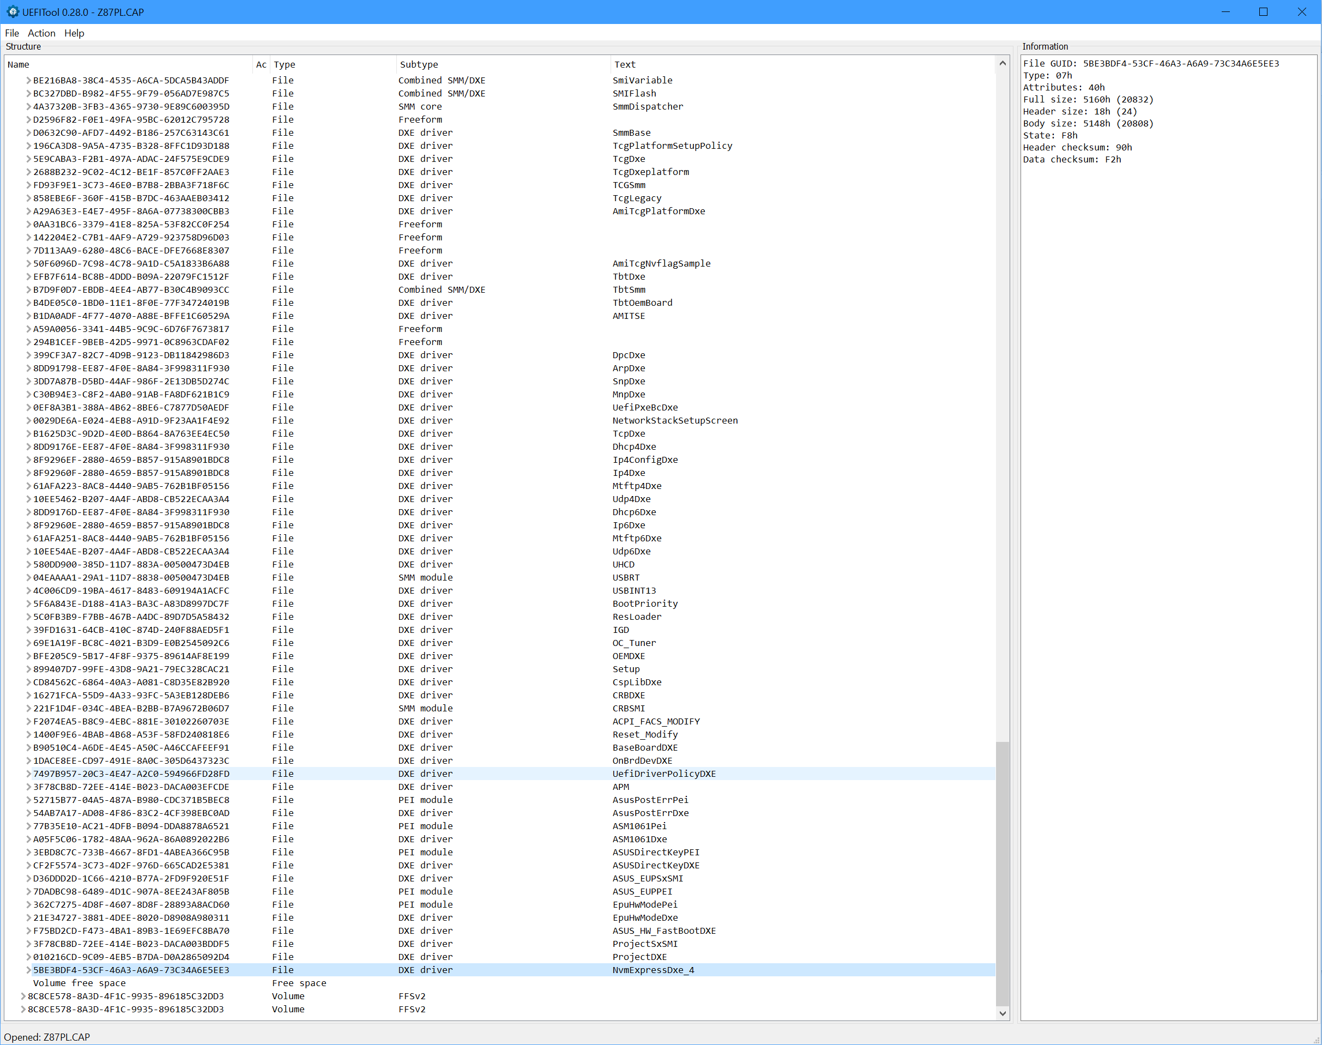Select the EpuHwModePei module row
The image size is (1322, 1045).
pos(500,904)
